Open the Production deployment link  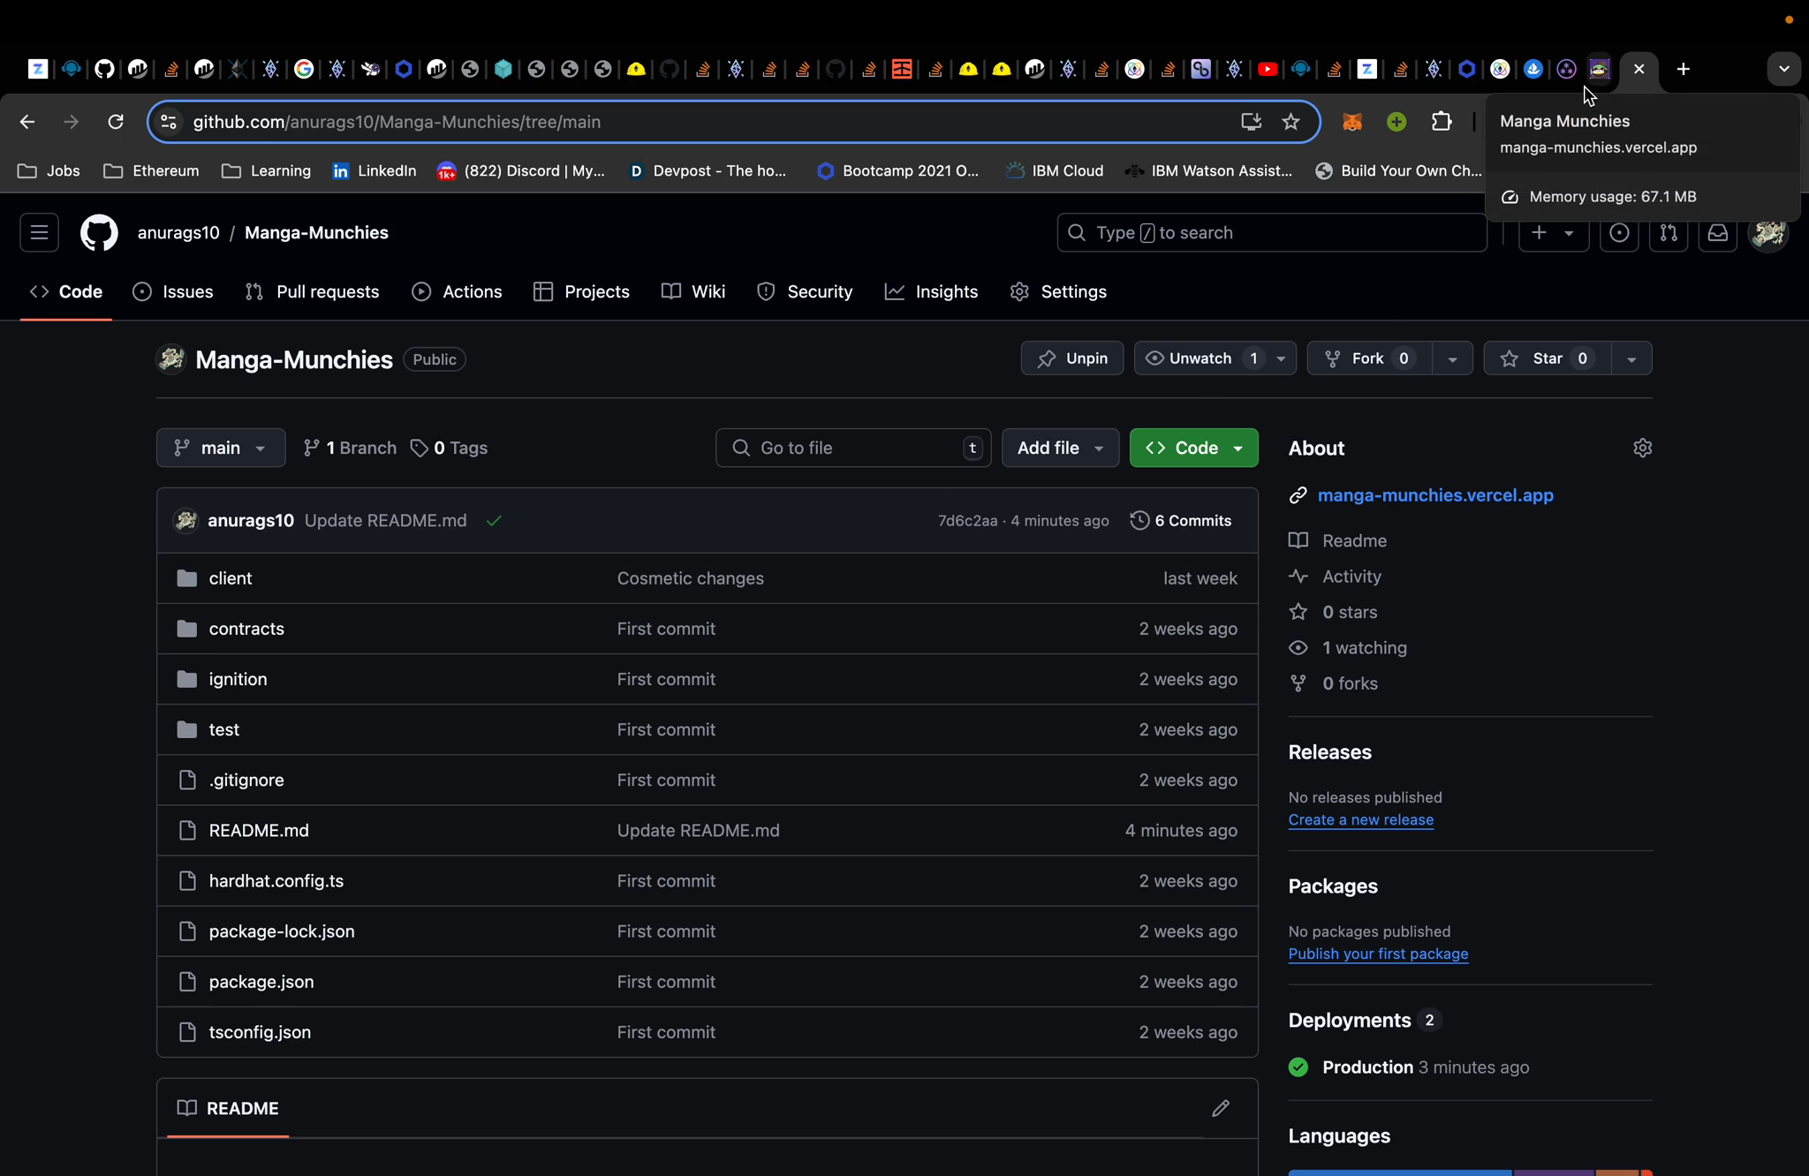(x=1367, y=1067)
